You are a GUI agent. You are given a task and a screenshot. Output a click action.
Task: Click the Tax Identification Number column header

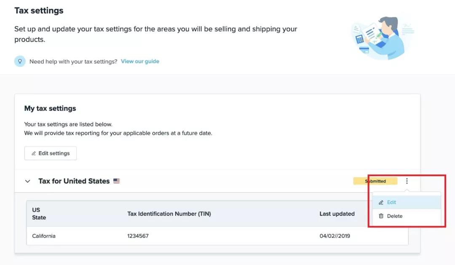point(169,214)
